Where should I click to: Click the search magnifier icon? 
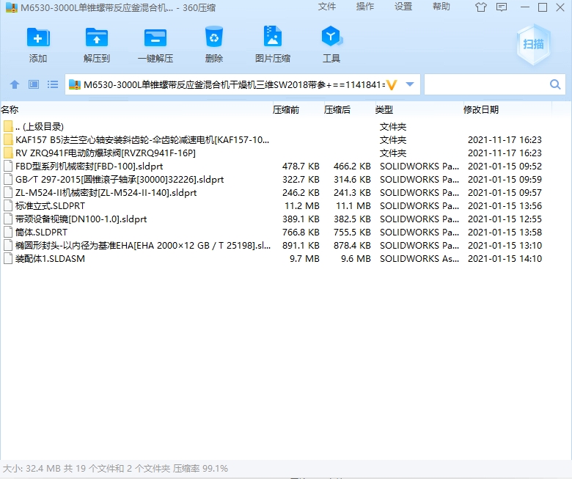coord(555,84)
